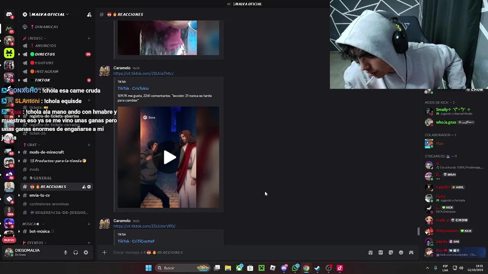The height and width of the screenshot is (274, 488).
Task: Open the SUGERENCIA-DE-JUEGOS channel
Action: pos(57,212)
